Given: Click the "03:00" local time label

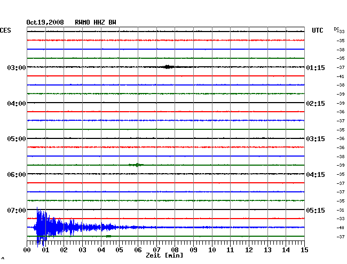Looking at the screenshot, I should (17, 67).
